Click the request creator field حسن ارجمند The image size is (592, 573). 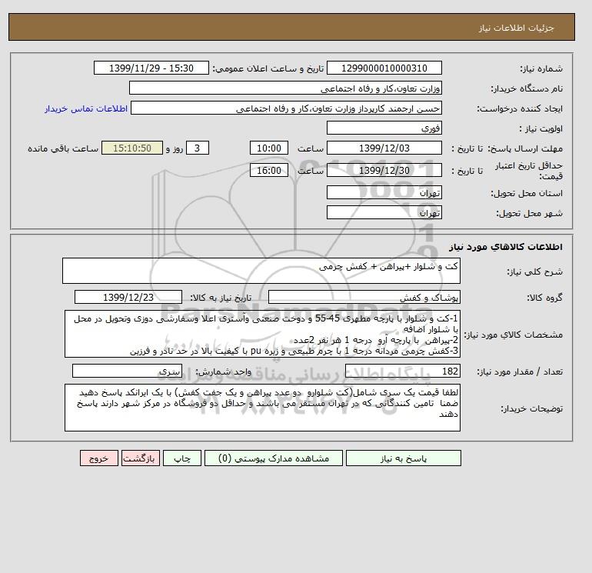[x=286, y=108]
